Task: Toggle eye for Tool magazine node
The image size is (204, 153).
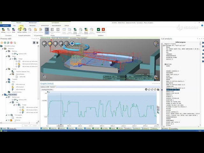Action: coord(9,115)
